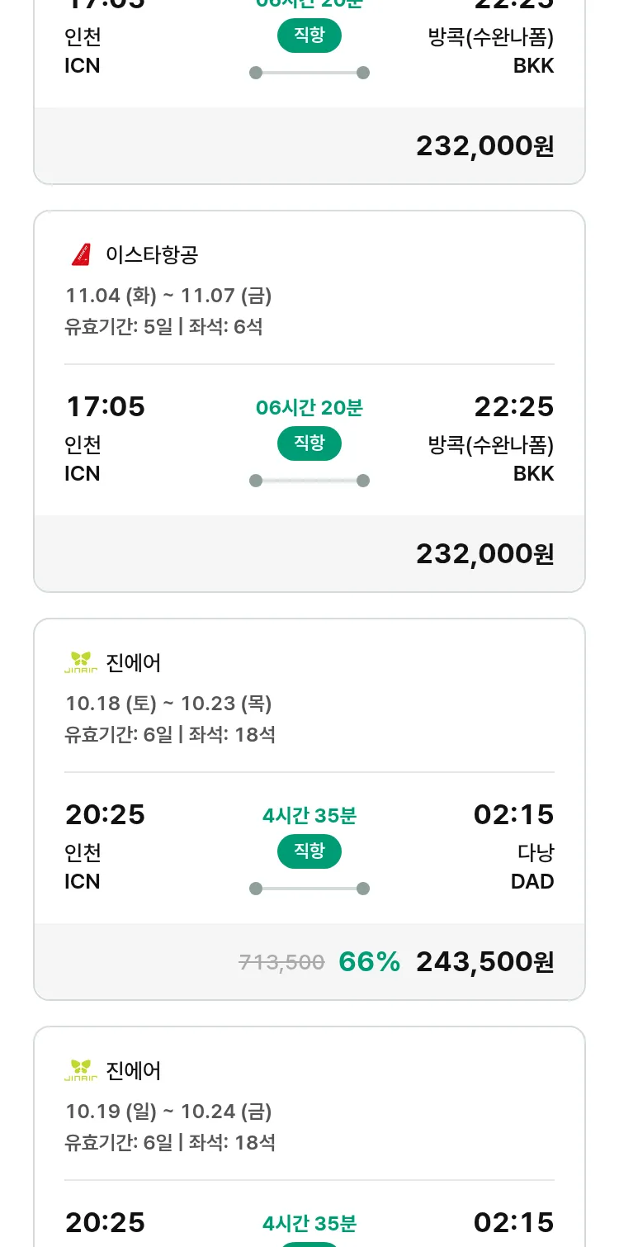
Task: Choose the 243,500원 discounted fare
Action: click(484, 962)
